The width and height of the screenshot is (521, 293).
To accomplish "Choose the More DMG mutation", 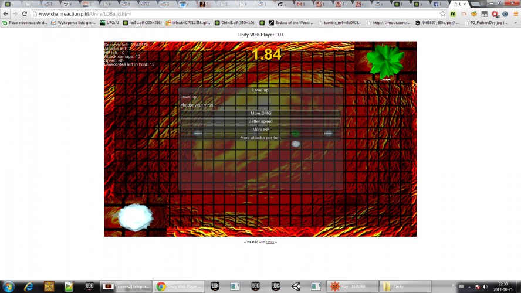I will click(260, 113).
